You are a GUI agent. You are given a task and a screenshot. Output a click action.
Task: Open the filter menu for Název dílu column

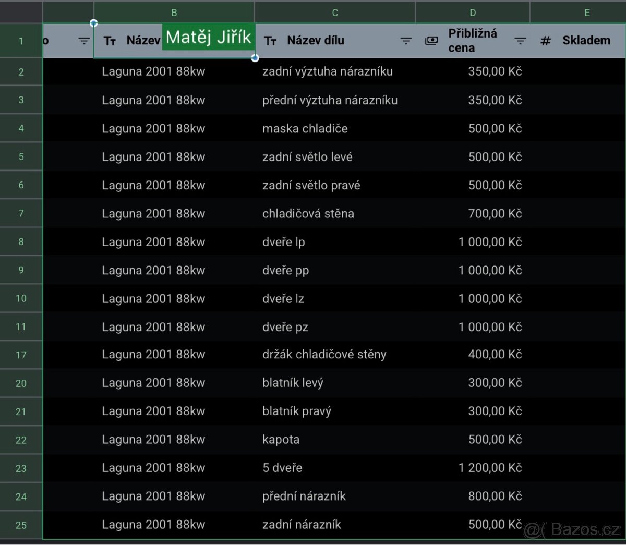coord(406,41)
